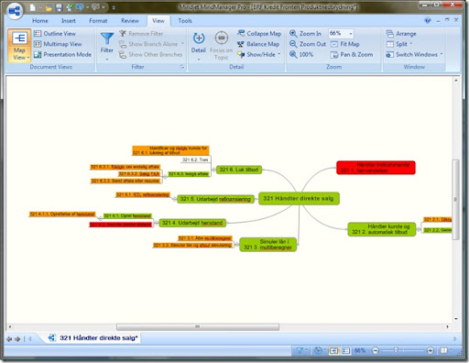Save the map with the floppy icon
Screen dimensions: 469x363
59,7
